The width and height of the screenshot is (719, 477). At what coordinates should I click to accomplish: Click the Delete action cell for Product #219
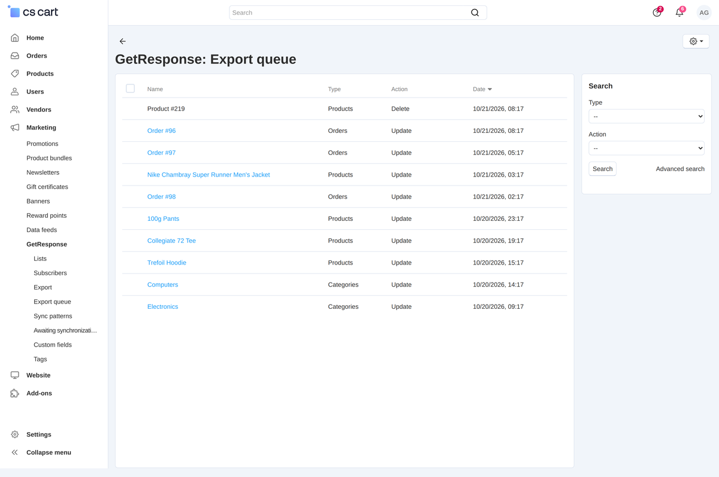click(x=400, y=109)
